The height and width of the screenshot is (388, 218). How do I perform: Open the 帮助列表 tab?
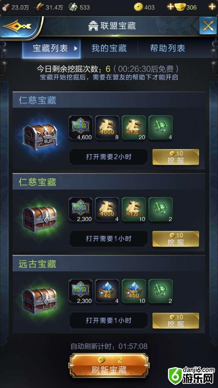tap(168, 48)
